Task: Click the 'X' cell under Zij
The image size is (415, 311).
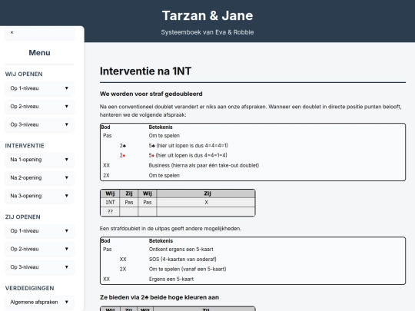Action: coord(206,203)
